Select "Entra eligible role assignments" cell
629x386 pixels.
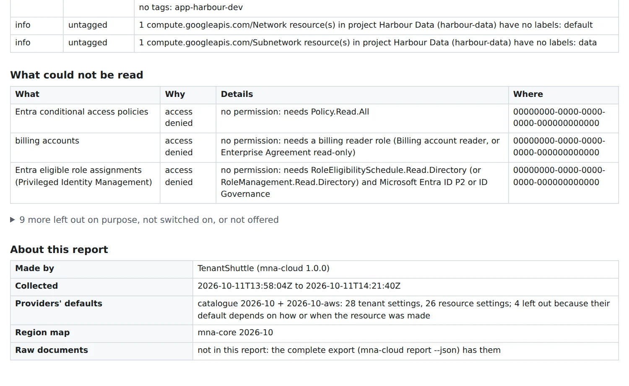click(85, 183)
